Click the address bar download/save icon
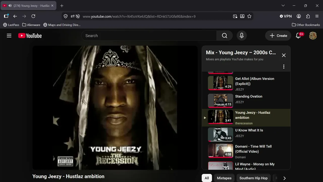323x182 pixels. 242,16
